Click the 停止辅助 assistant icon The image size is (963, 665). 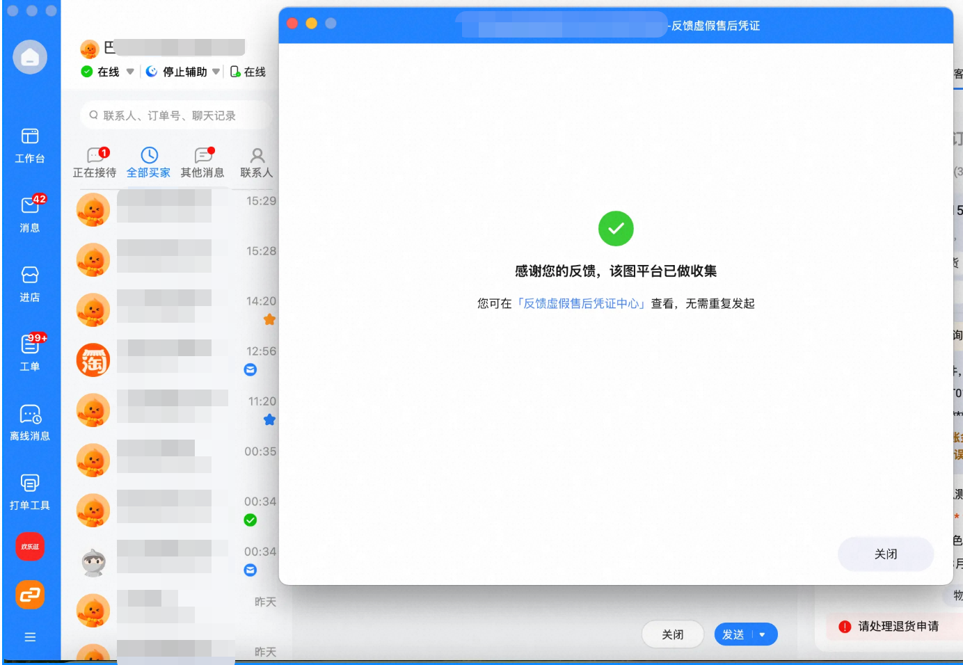click(152, 72)
